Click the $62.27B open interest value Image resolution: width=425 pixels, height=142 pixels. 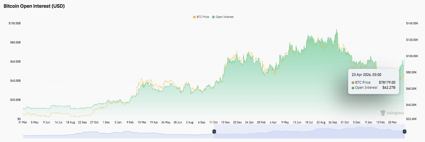389,88
